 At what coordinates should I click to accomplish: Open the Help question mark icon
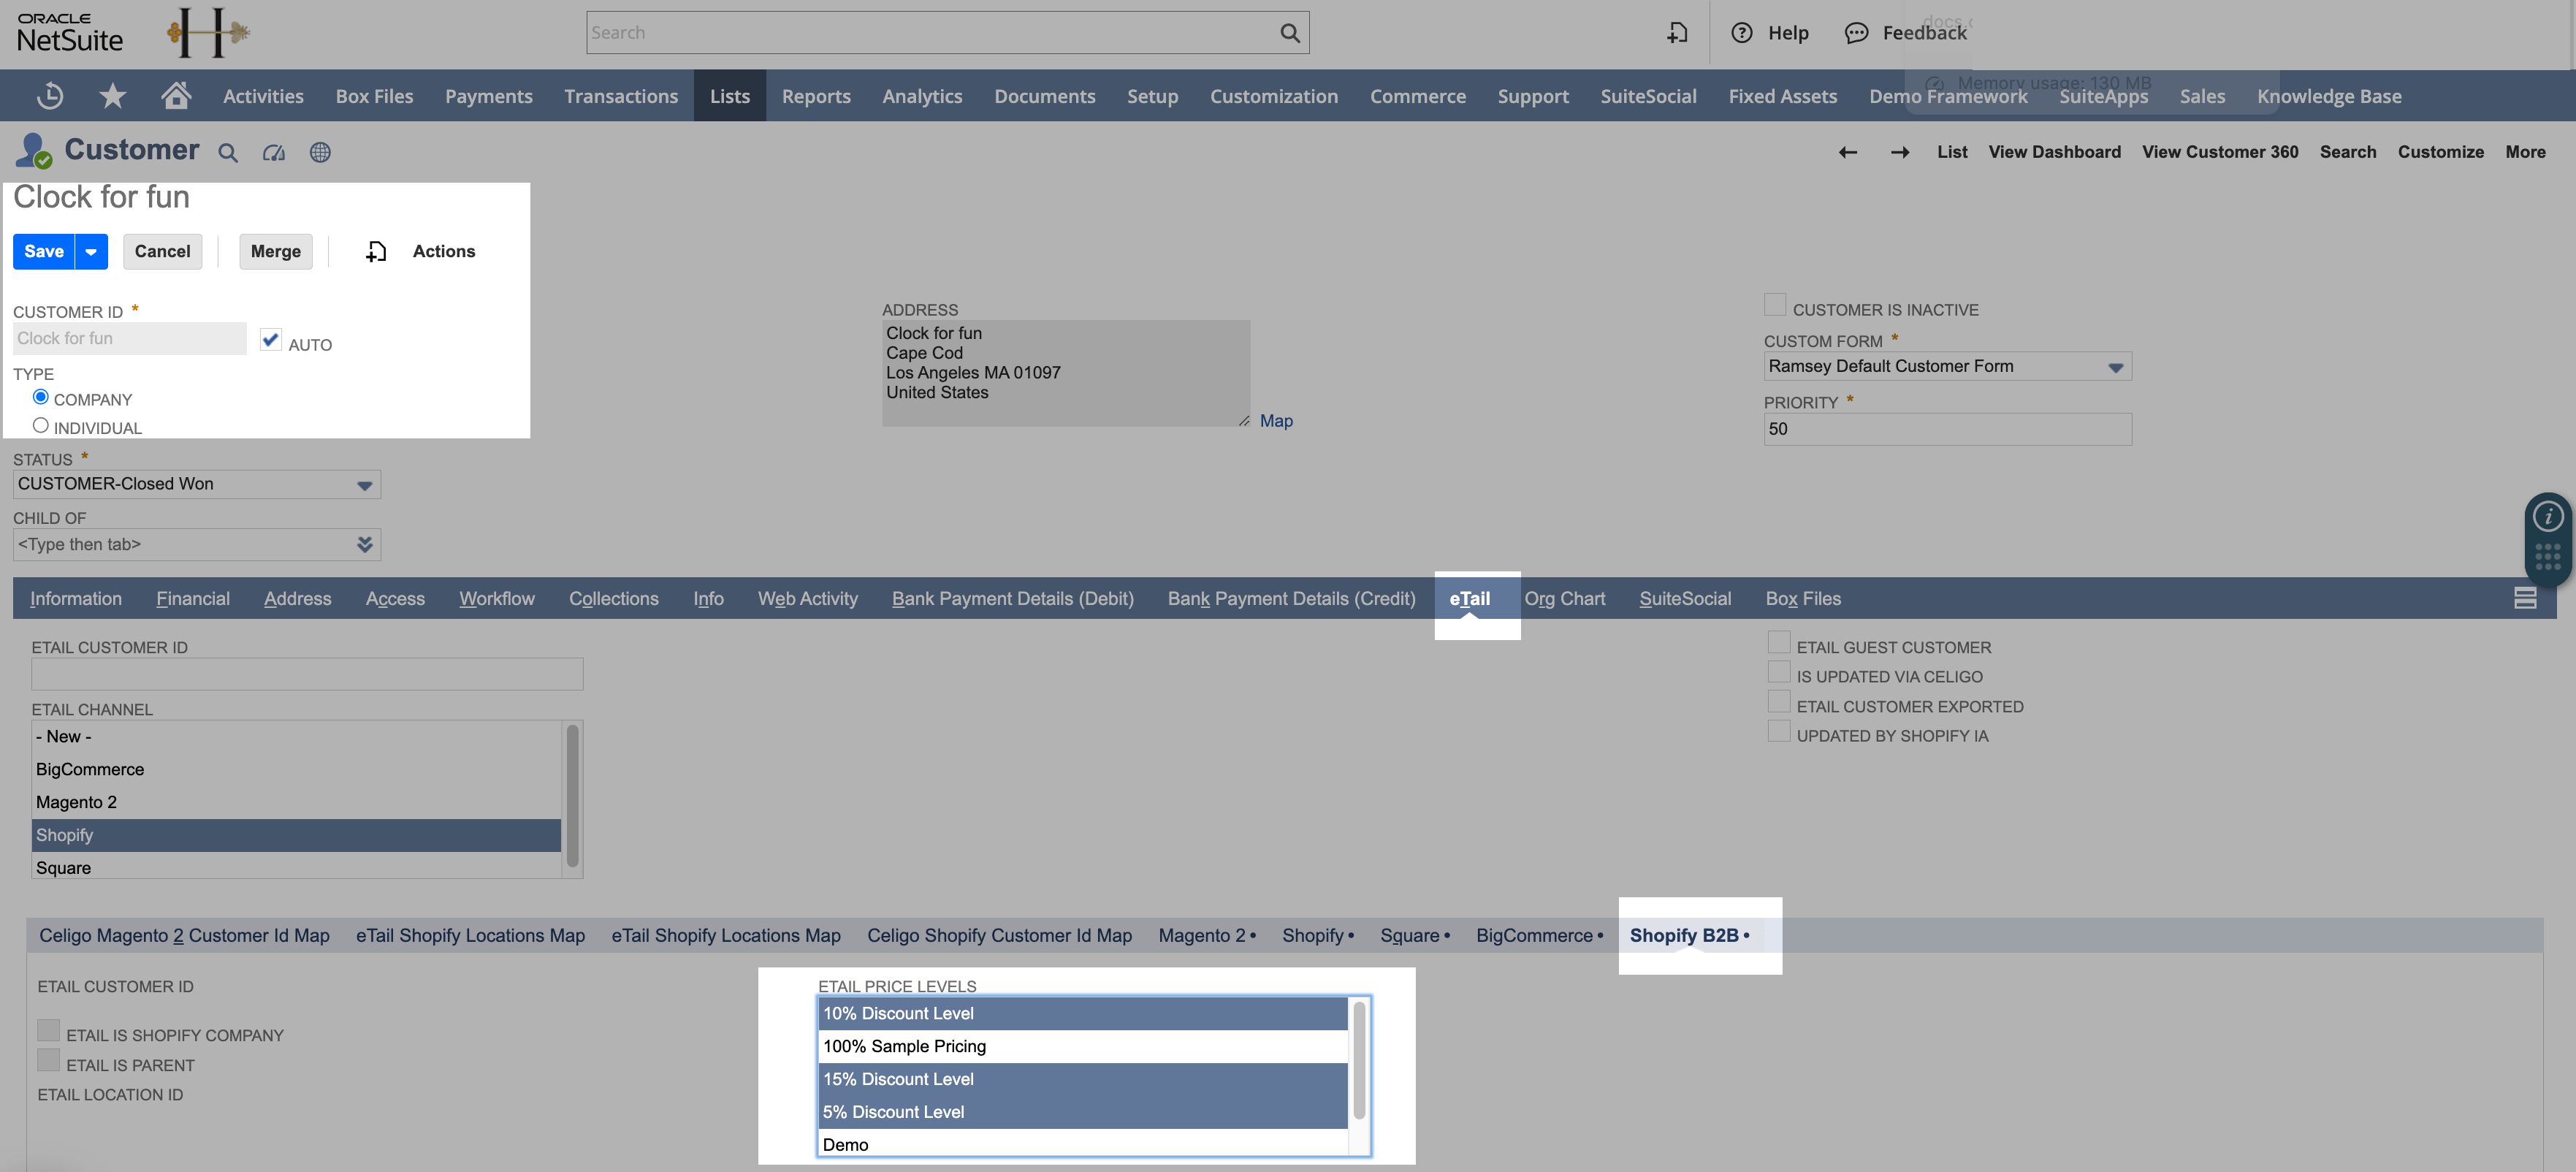1742,33
